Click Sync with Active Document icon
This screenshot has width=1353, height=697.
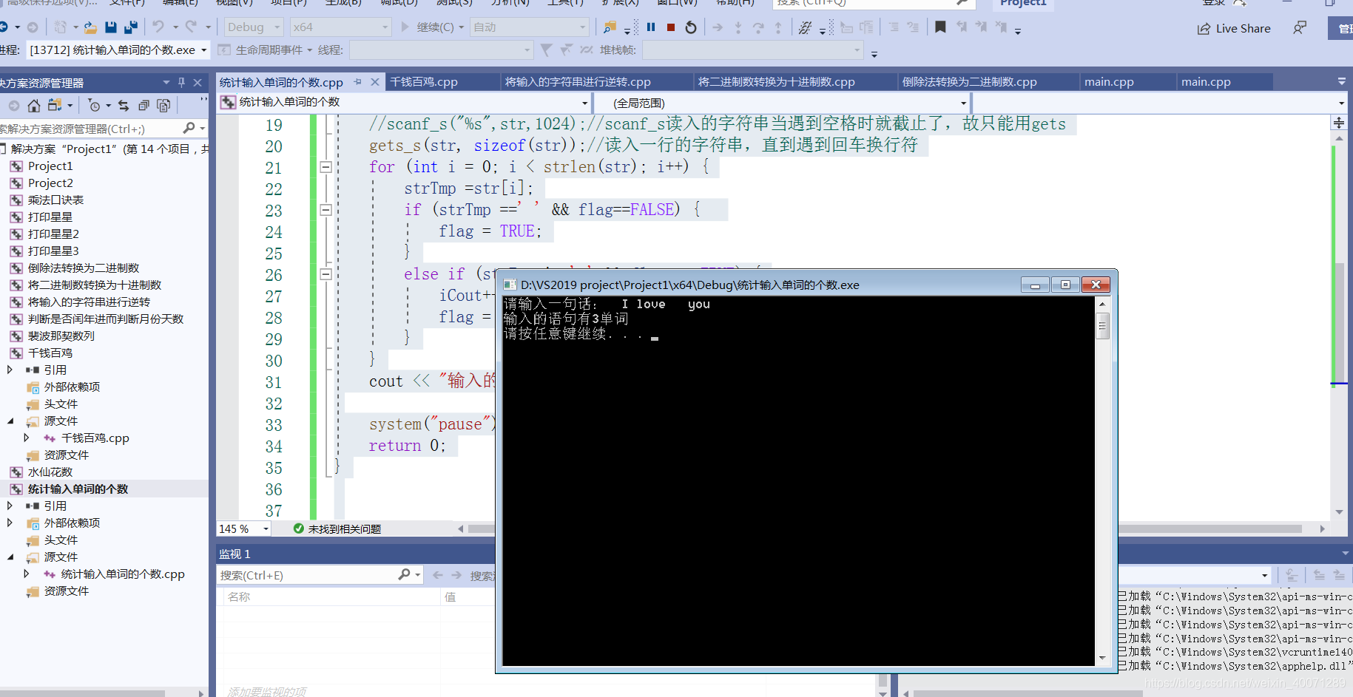(x=124, y=106)
